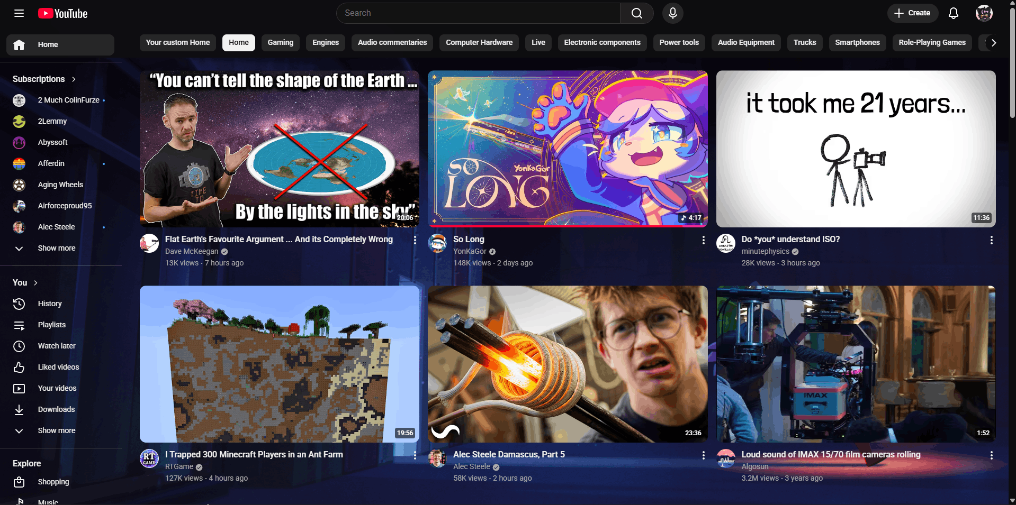Click the search magnifier button
This screenshot has width=1016, height=505.
636,13
